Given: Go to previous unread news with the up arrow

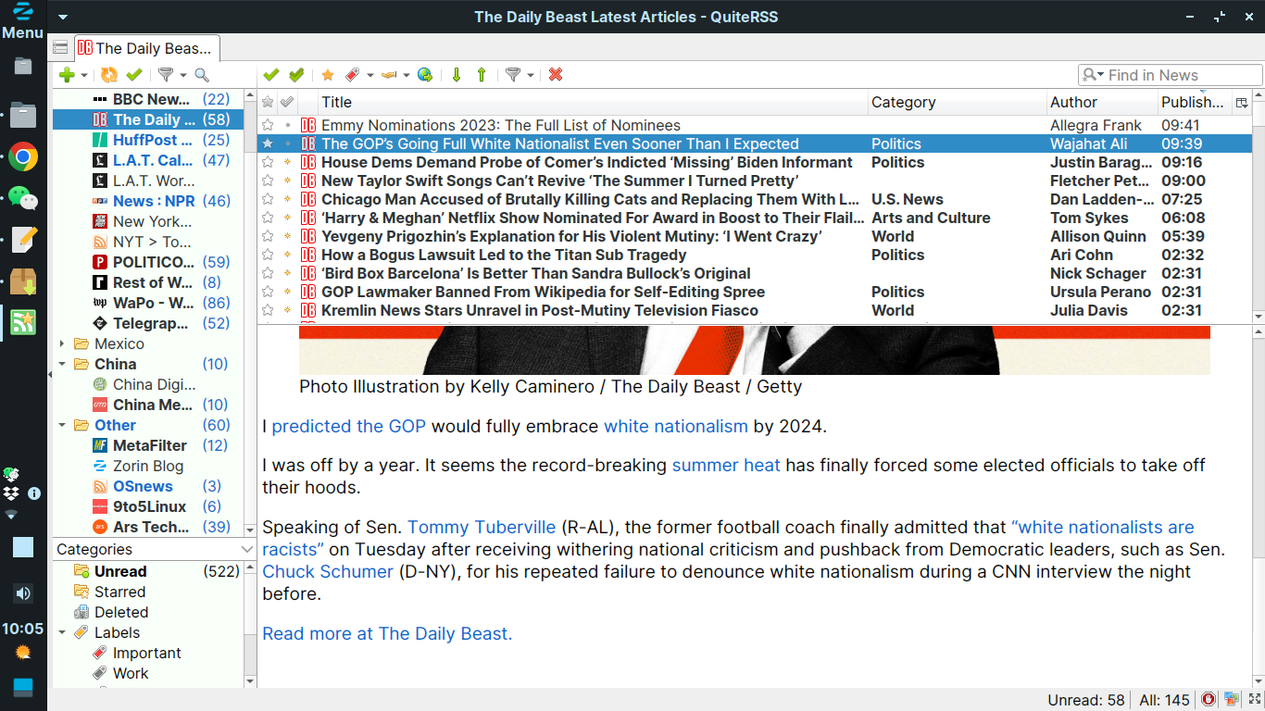Looking at the screenshot, I should [x=482, y=75].
